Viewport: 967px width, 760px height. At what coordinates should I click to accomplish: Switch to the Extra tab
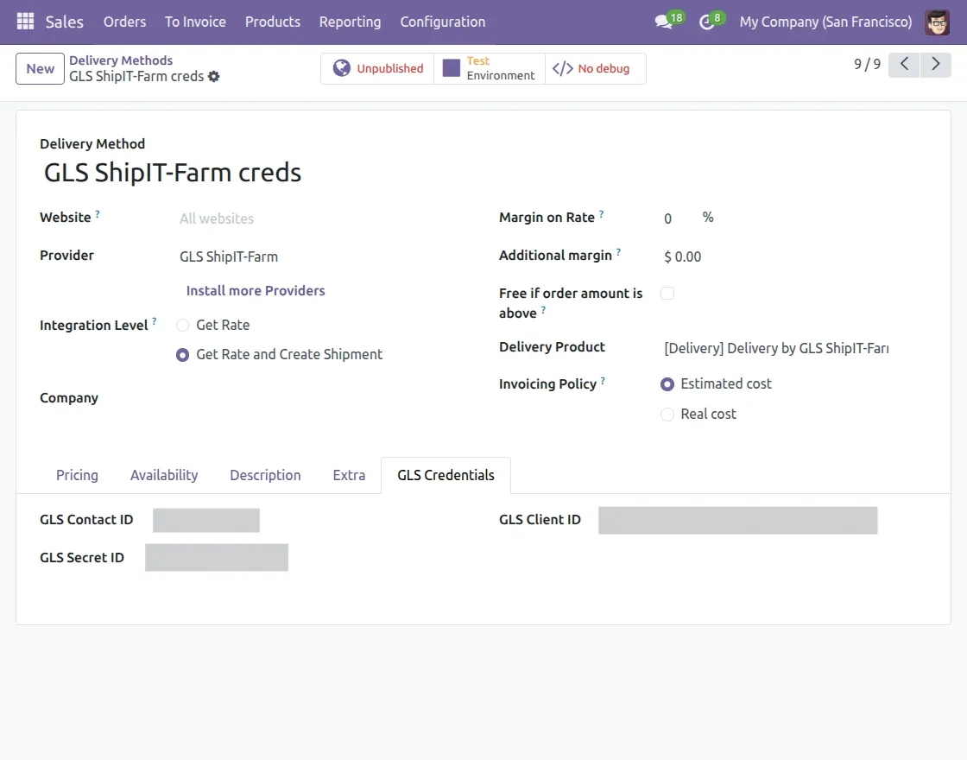click(x=349, y=475)
